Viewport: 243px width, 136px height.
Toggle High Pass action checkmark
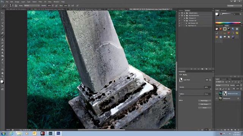pyautogui.click(x=180, y=26)
